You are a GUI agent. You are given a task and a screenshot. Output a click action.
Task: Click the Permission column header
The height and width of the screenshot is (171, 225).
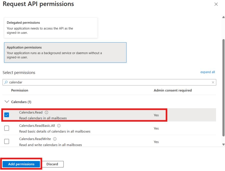pyautogui.click(x=20, y=90)
